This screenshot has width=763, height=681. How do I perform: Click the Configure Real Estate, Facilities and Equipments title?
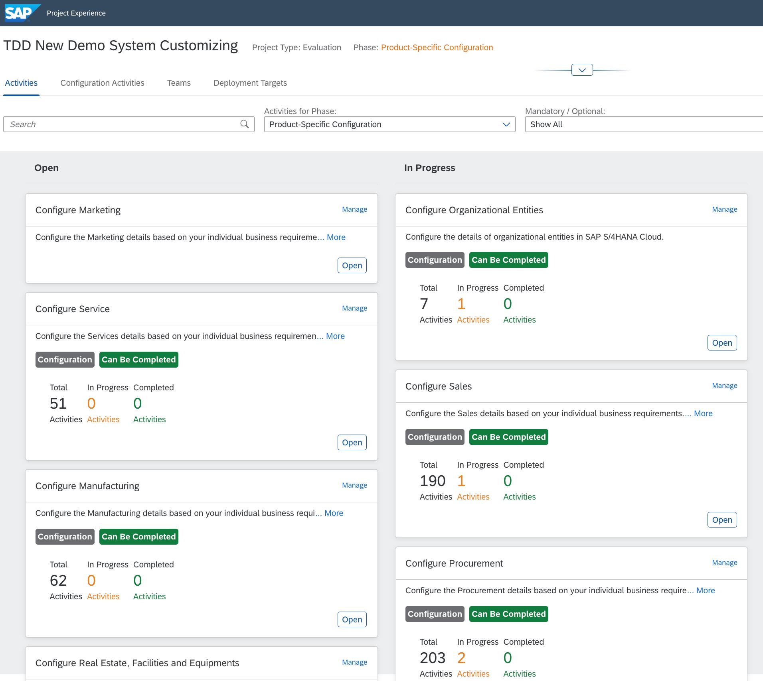[137, 663]
